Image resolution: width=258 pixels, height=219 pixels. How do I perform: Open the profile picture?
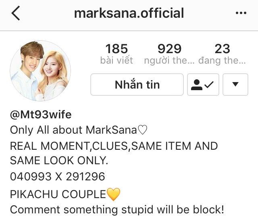pyautogui.click(x=40, y=70)
